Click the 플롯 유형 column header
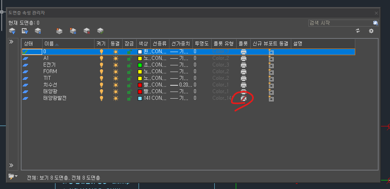 [223, 43]
